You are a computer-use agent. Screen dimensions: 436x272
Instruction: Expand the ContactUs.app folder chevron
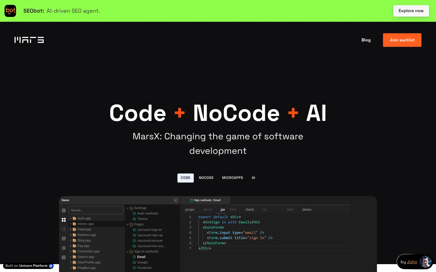tap(71, 251)
